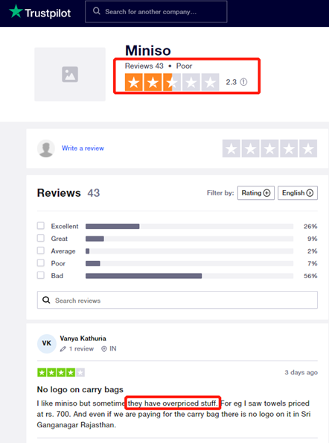Expand the Rating filter dropdown
Image resolution: width=329 pixels, height=443 pixels.
tap(256, 193)
